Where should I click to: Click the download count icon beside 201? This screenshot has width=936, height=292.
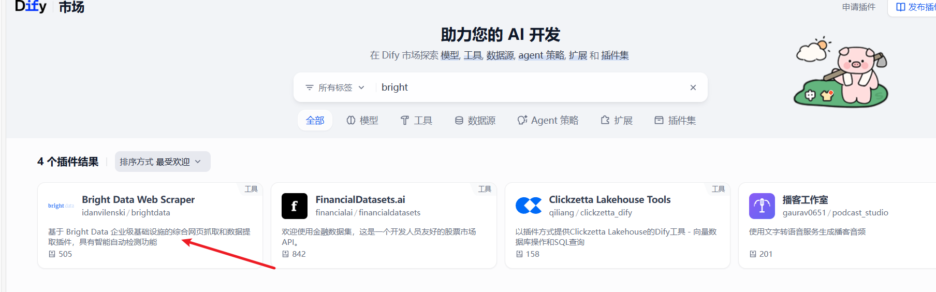[x=753, y=254]
